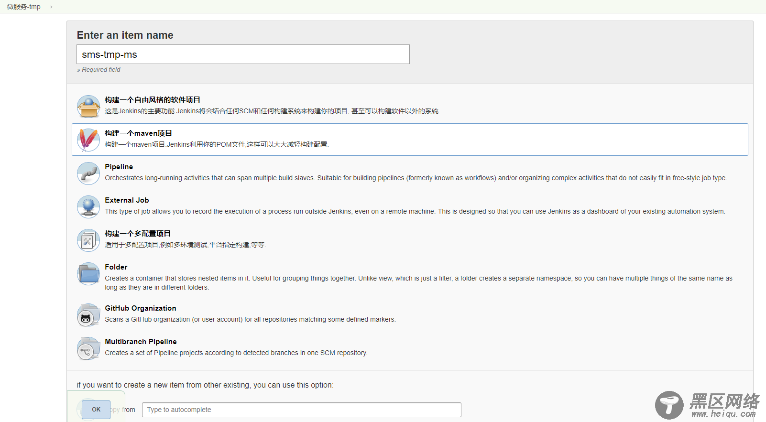Viewport: 766px width, 422px height.
Task: Click the Enter an item name heading
Action: pos(125,35)
